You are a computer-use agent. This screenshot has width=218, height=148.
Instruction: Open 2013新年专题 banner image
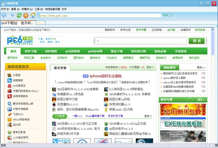(183, 110)
